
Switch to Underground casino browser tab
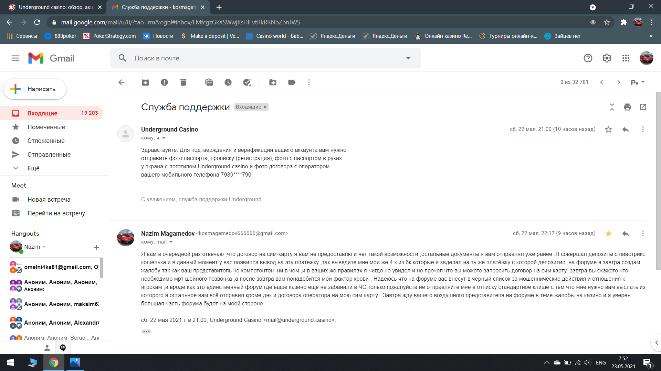pos(55,7)
